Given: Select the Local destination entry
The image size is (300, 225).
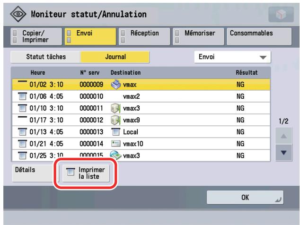Looking at the screenshot, I should 131,132.
